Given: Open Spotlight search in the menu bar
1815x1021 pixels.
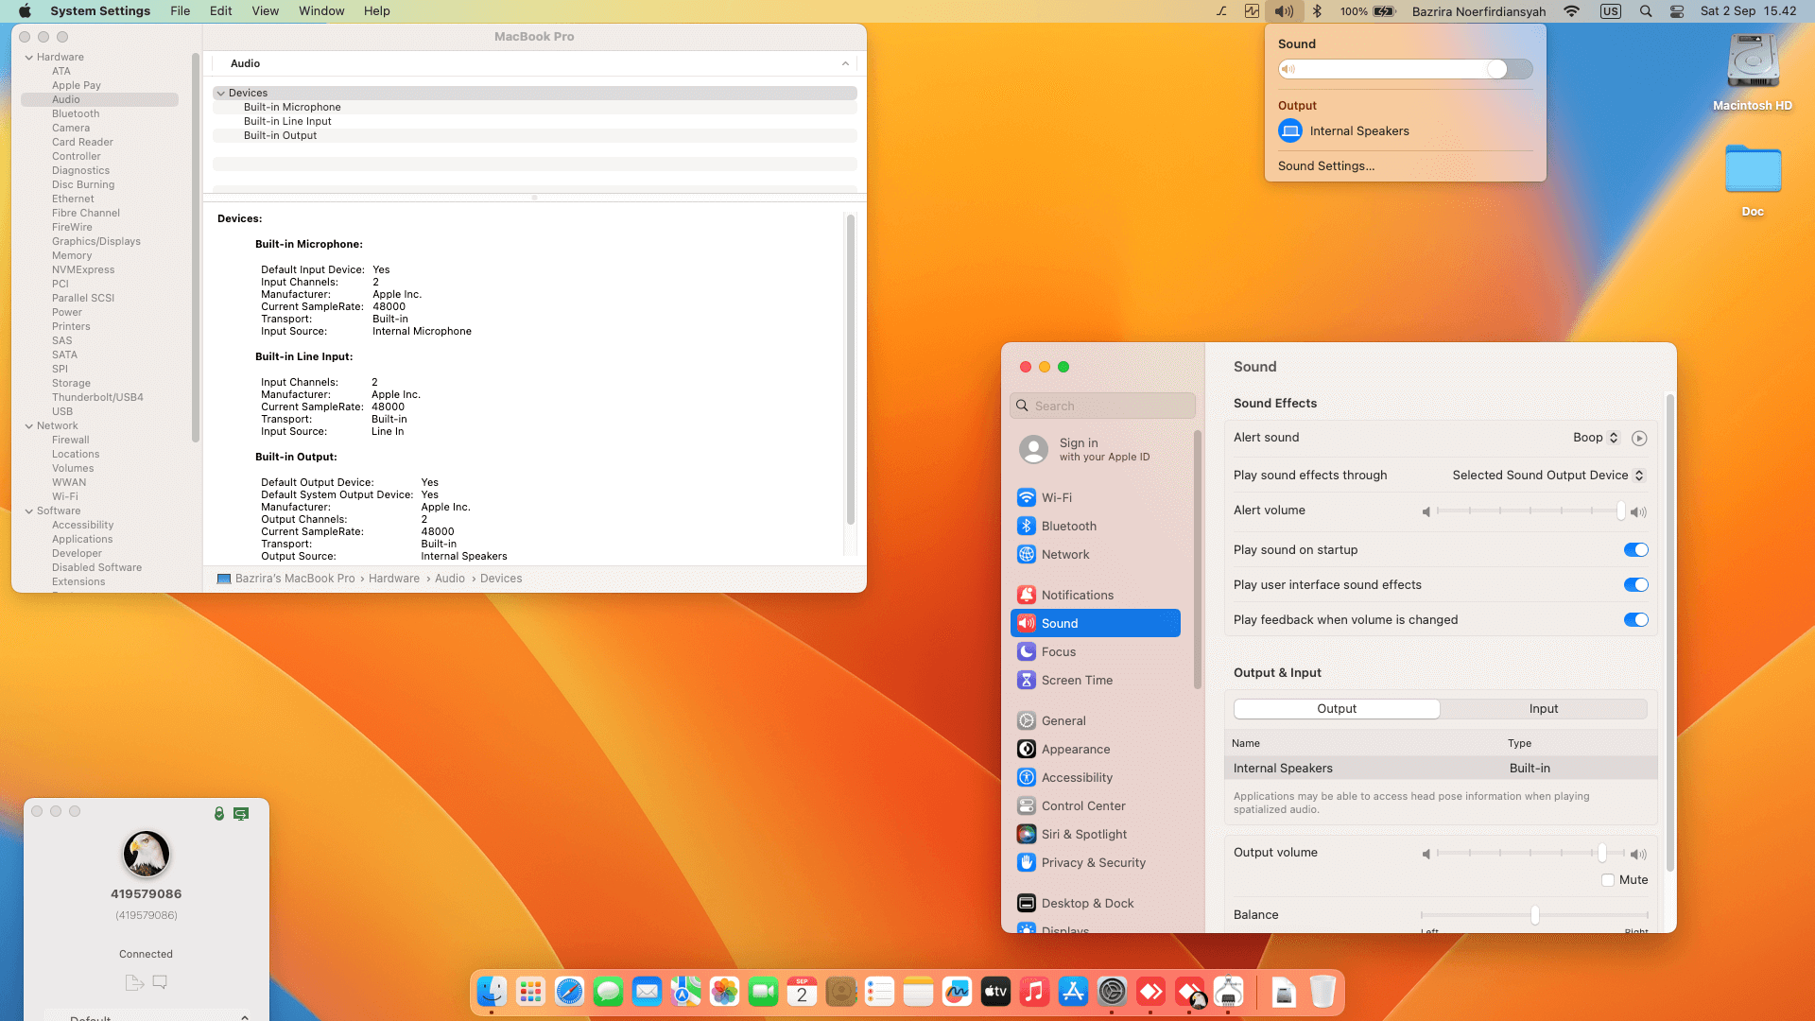Looking at the screenshot, I should pos(1646,11).
